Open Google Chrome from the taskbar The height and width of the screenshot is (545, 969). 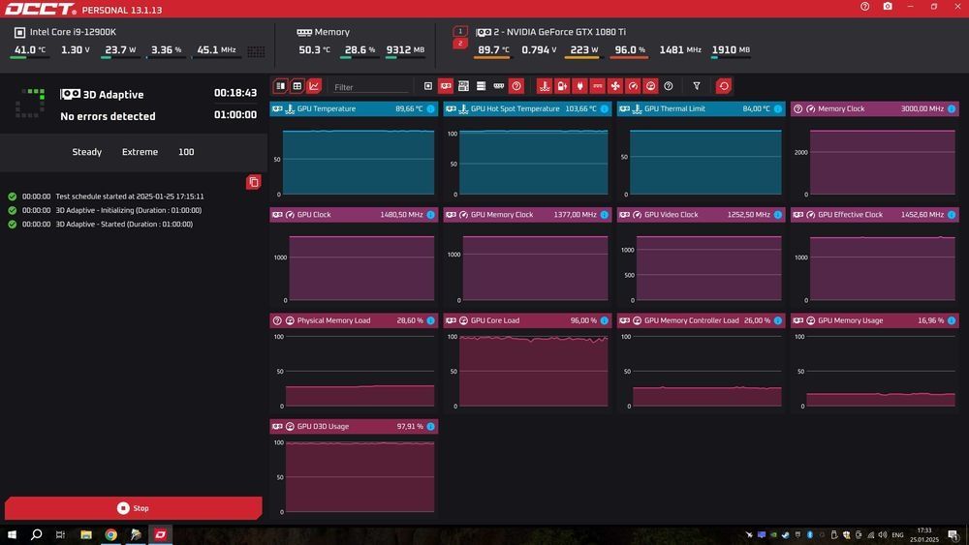[110, 534]
